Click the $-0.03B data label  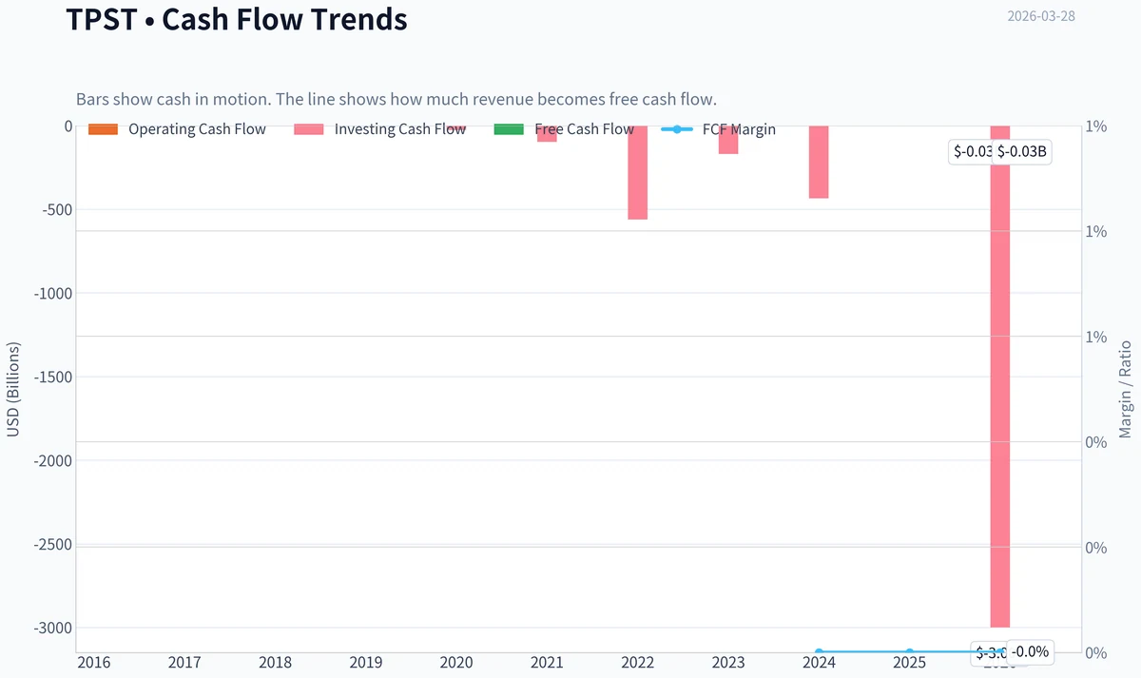click(x=1022, y=151)
